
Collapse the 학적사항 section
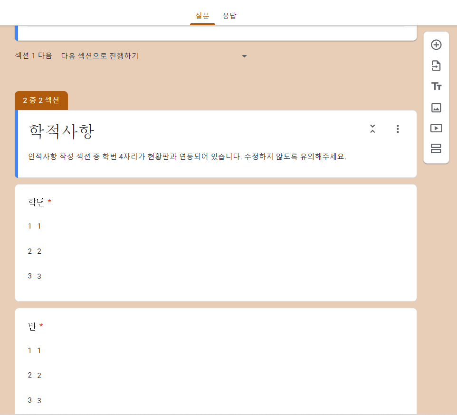click(372, 129)
